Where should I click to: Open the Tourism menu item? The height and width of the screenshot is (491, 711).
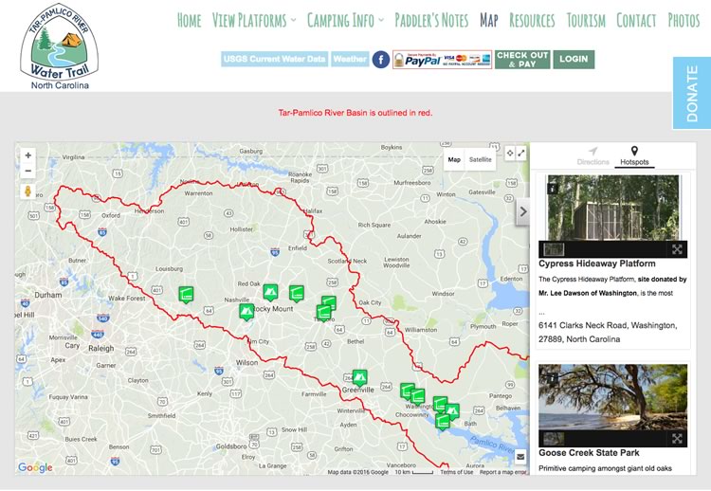click(x=586, y=20)
